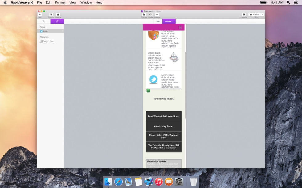Open the Themes browser icon

(x=144, y=14)
